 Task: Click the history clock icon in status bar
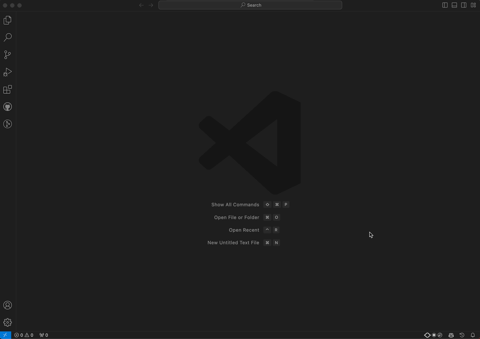(462, 335)
